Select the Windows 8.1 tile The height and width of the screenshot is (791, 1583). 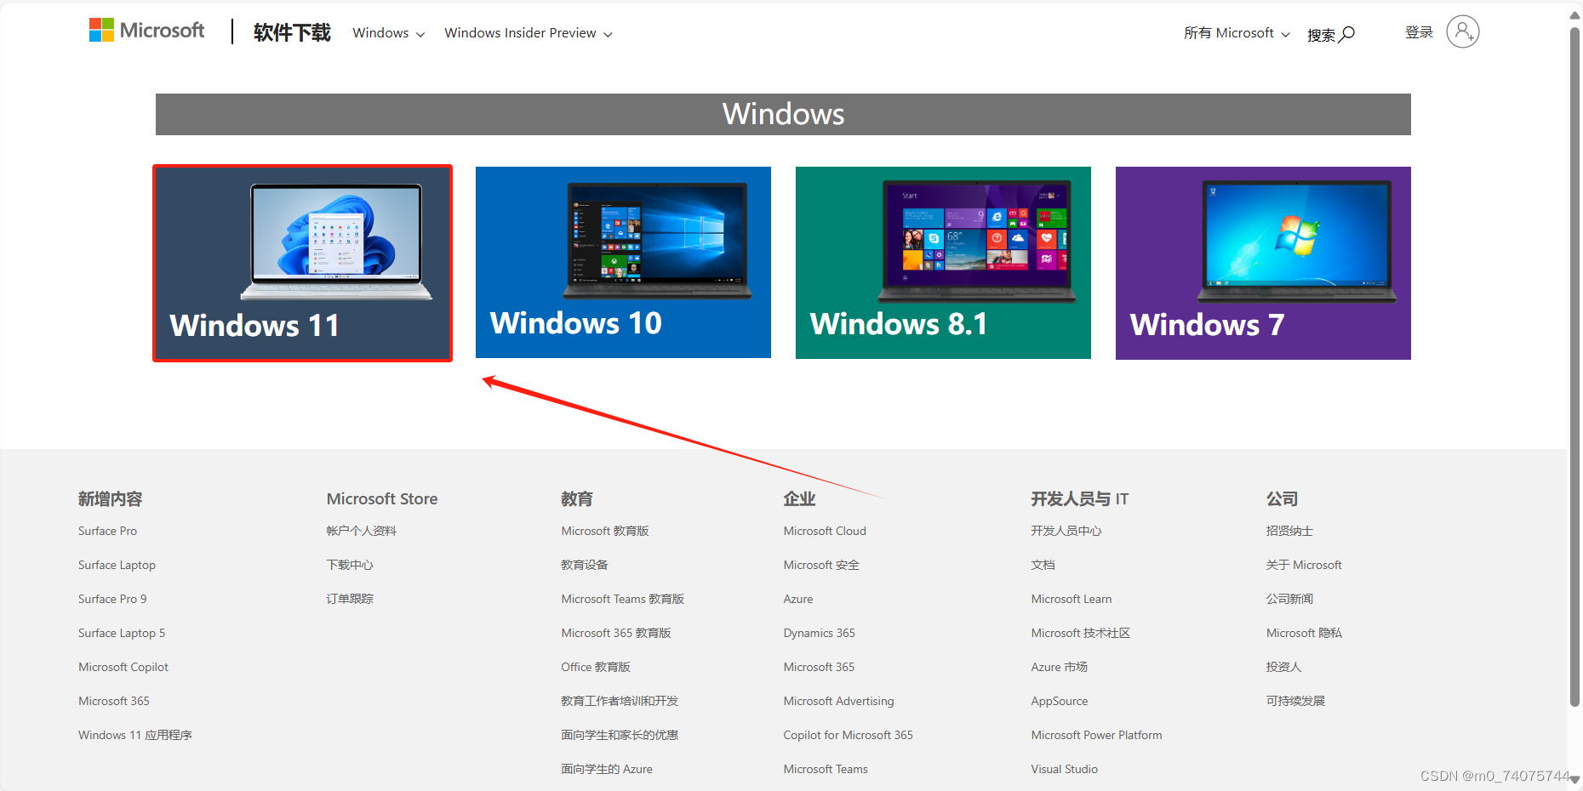pyautogui.click(x=943, y=263)
